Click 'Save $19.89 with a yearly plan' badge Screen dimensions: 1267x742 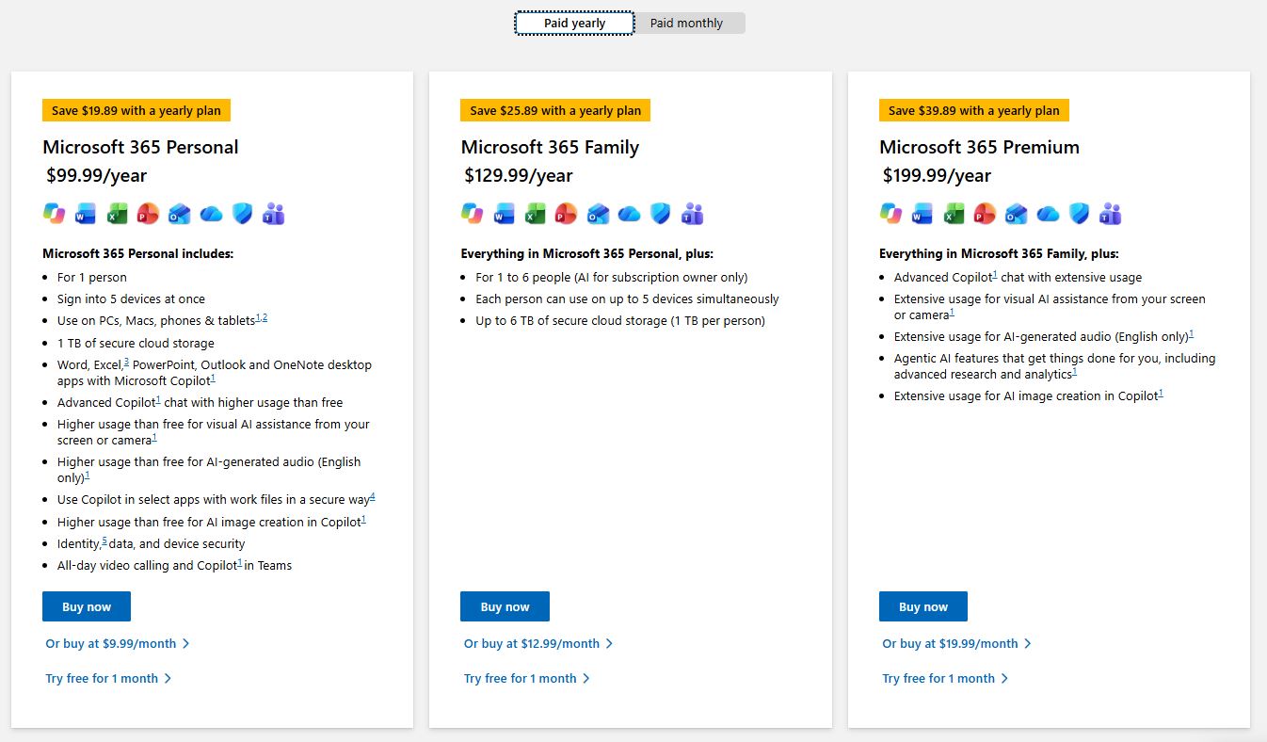coord(136,110)
